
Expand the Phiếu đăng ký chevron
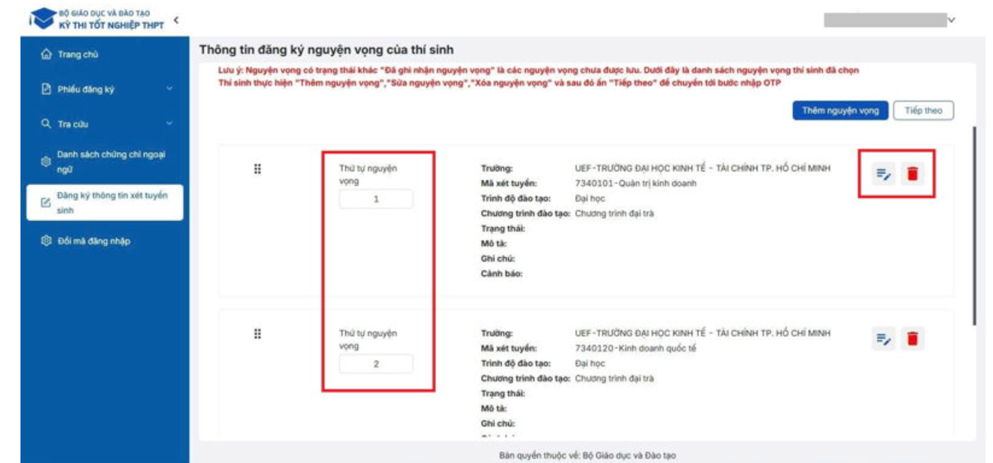(x=169, y=89)
